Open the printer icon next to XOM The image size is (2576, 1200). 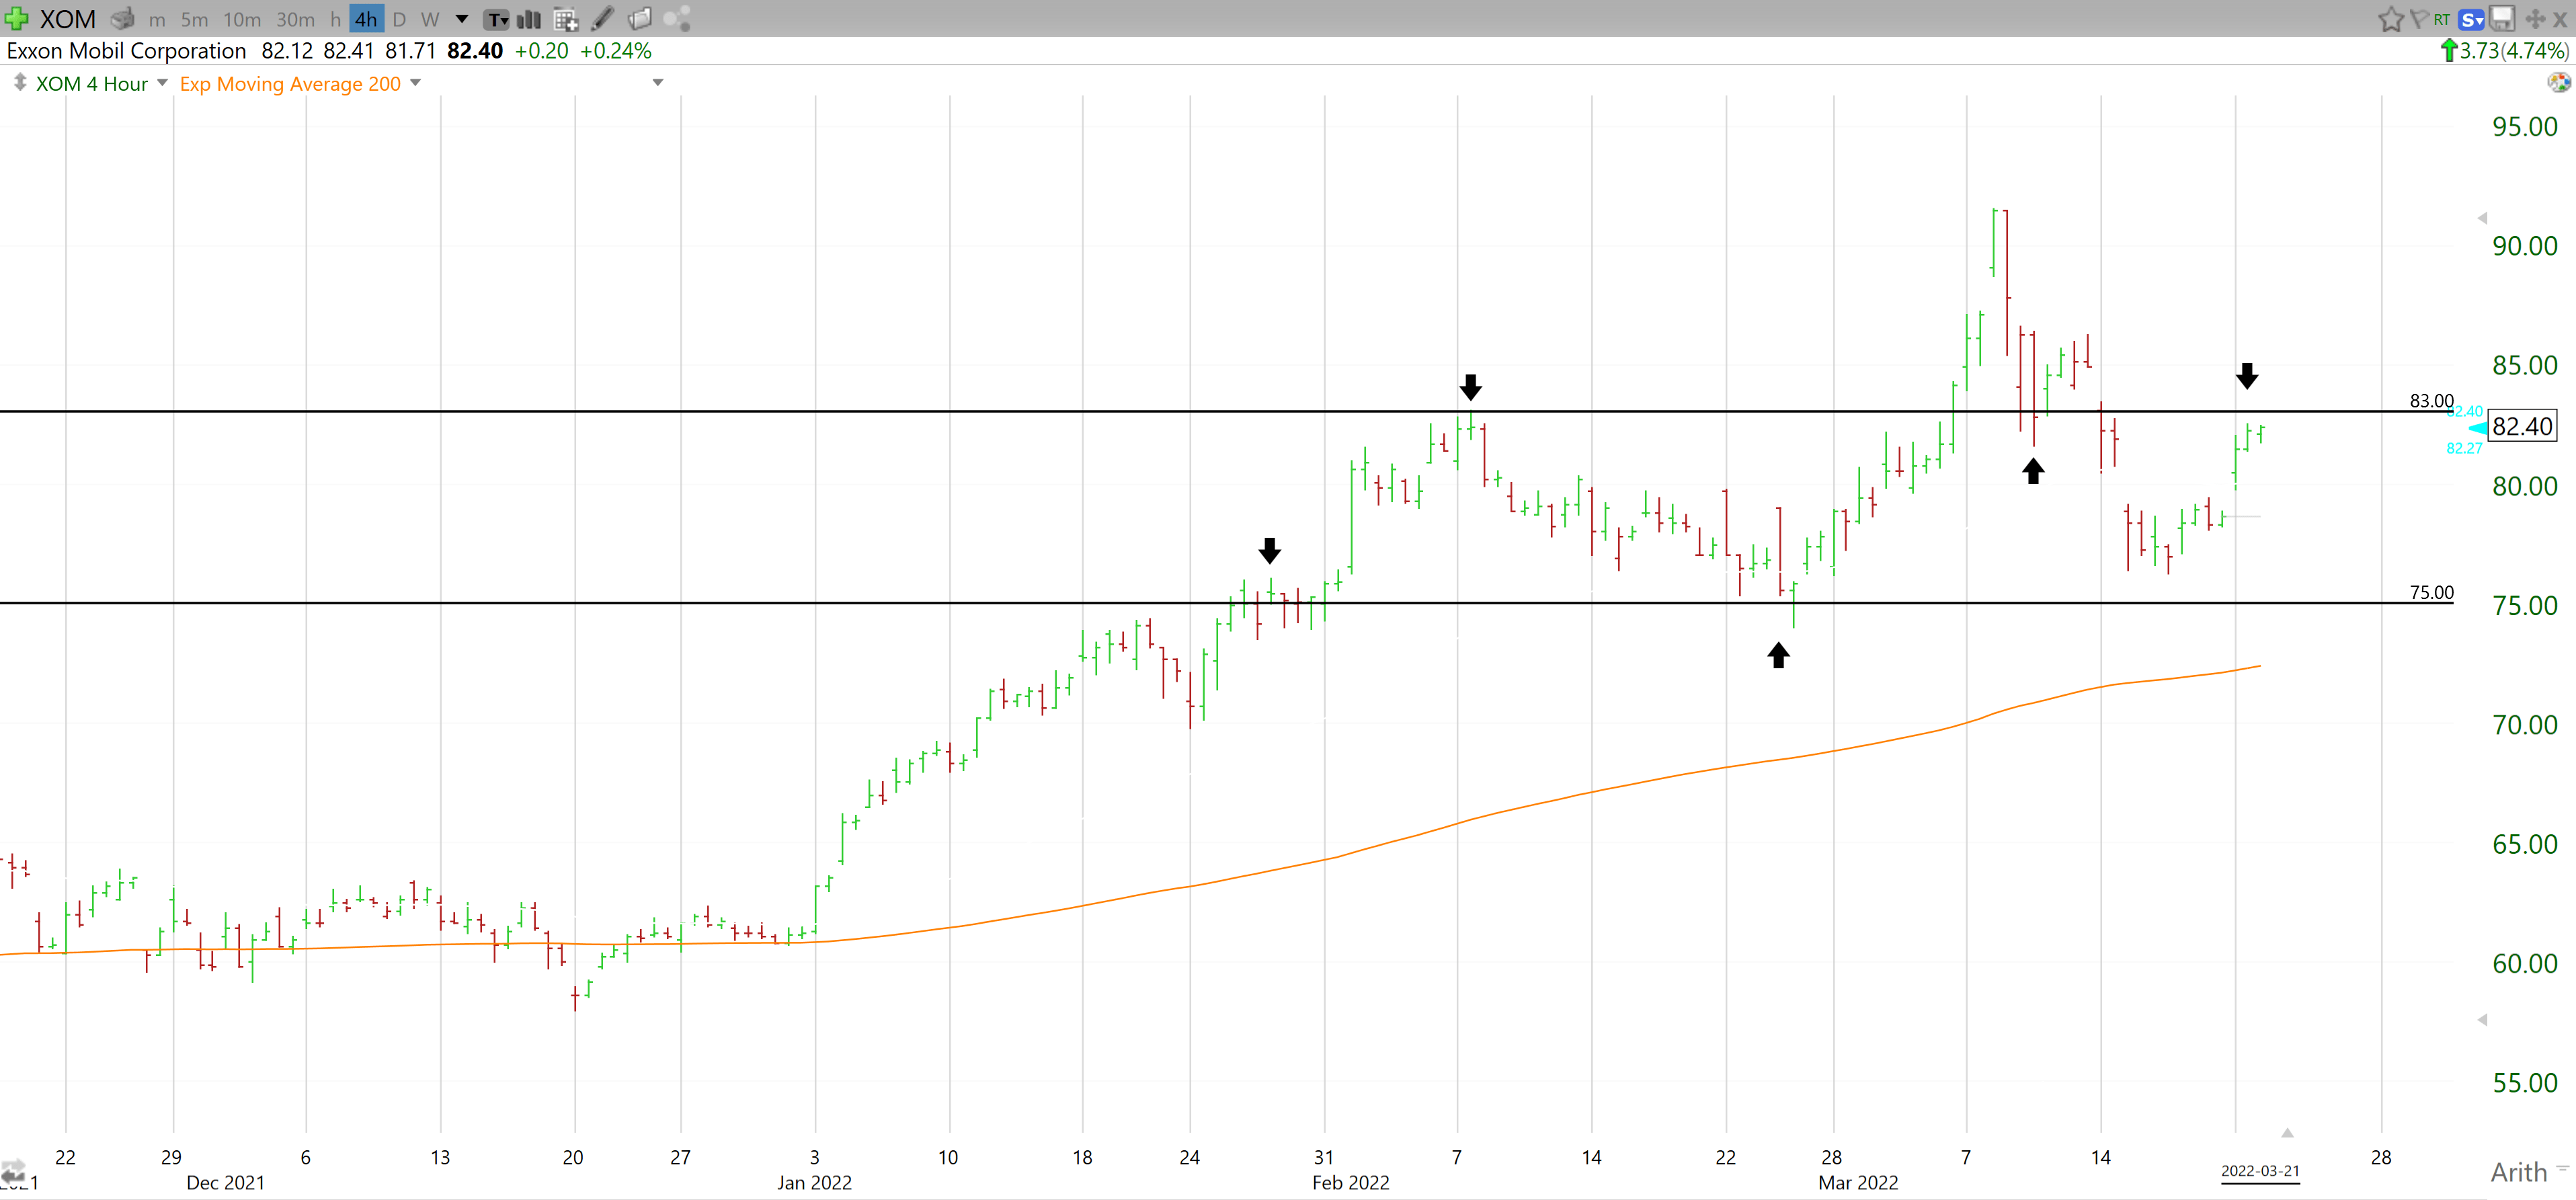[x=122, y=18]
